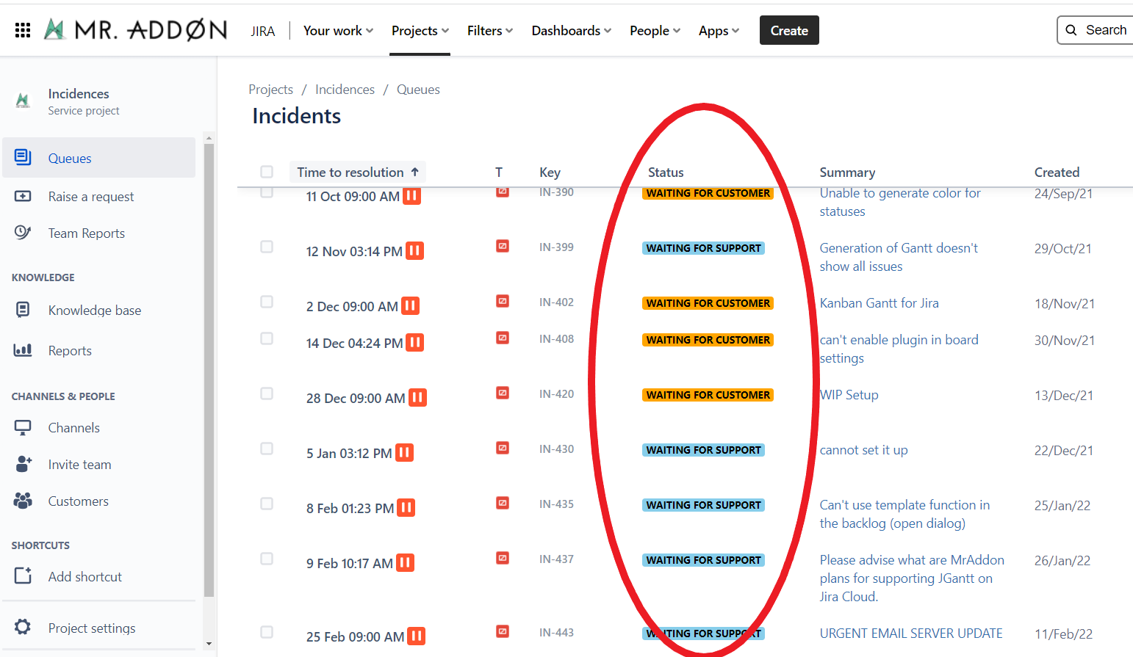Open the Projects menu
1133x657 pixels.
click(x=420, y=31)
